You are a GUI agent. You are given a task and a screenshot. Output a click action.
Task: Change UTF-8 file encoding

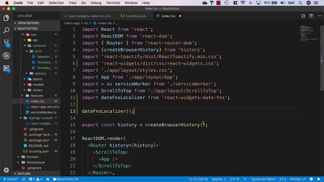point(234,179)
